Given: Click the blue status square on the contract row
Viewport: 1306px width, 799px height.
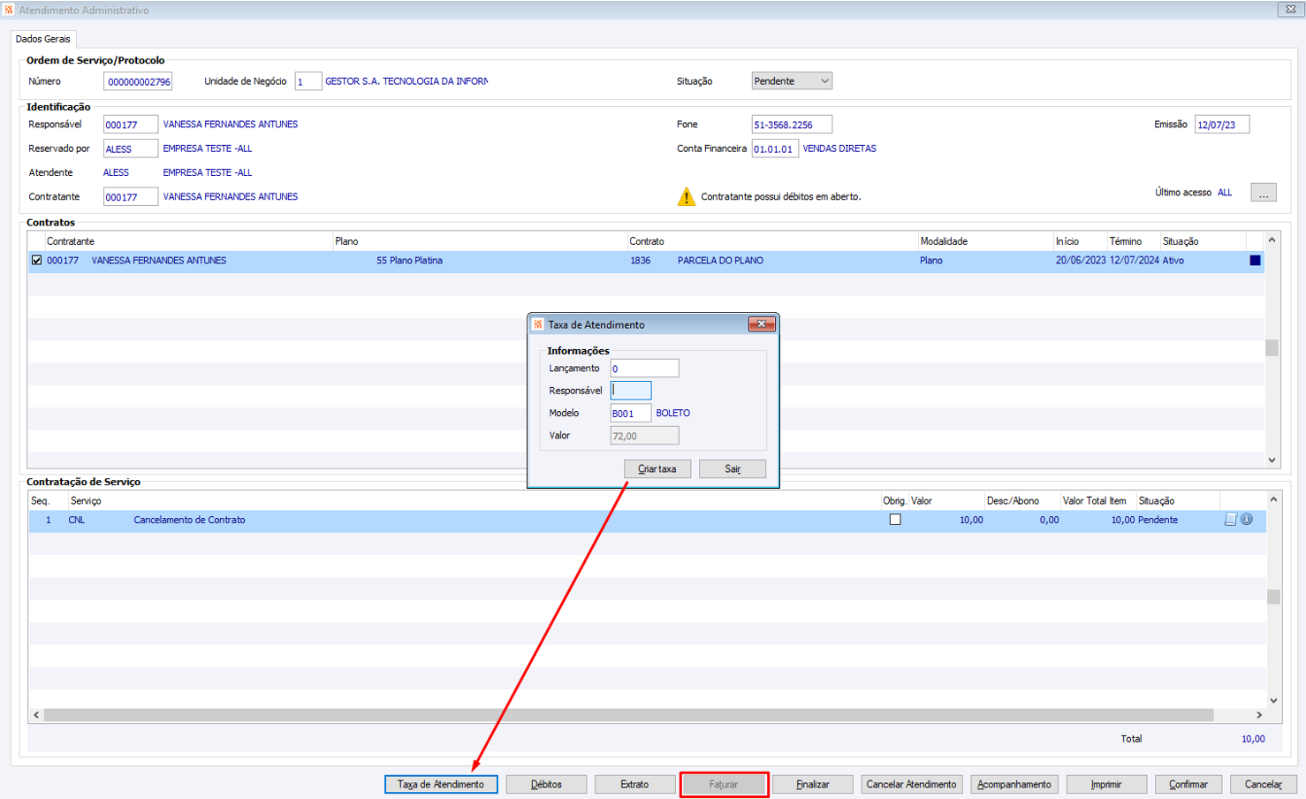Looking at the screenshot, I should tap(1255, 261).
